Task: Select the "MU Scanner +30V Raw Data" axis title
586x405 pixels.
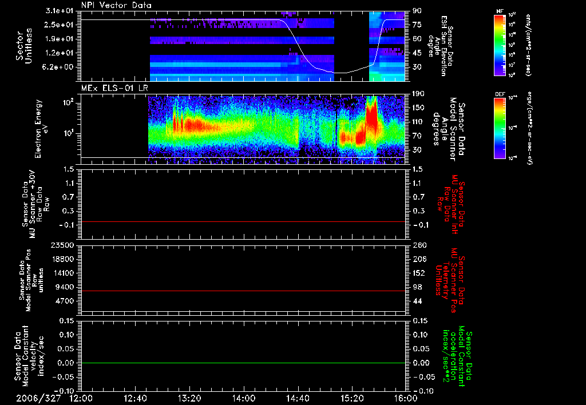Action: pyautogui.click(x=35, y=204)
